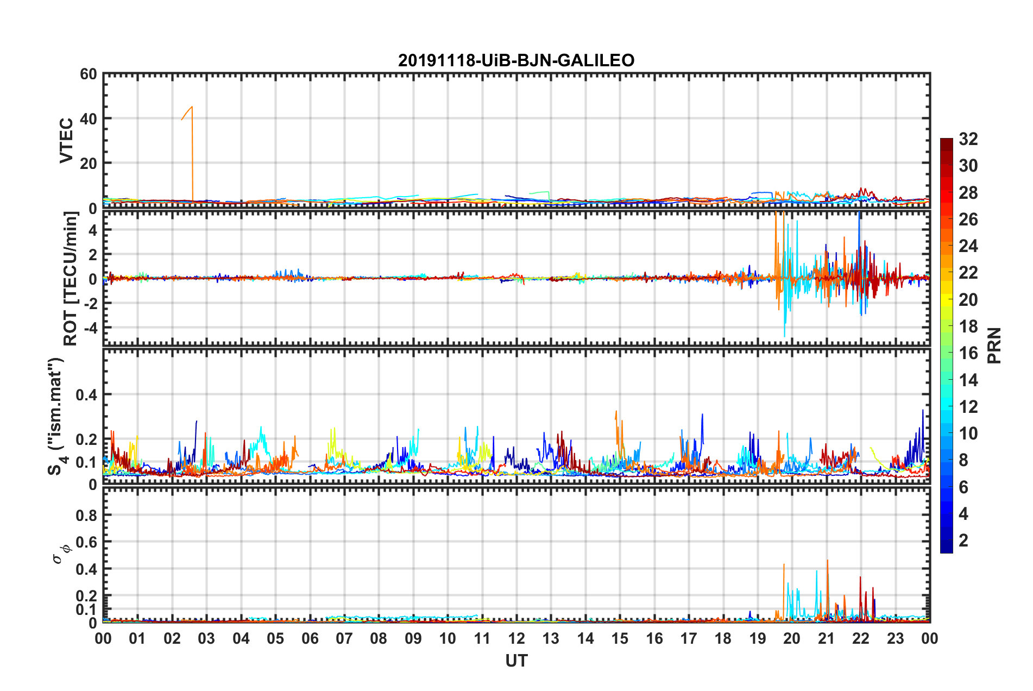
Task: Click PRN colorbar tick label "2"
Action: (x=963, y=540)
